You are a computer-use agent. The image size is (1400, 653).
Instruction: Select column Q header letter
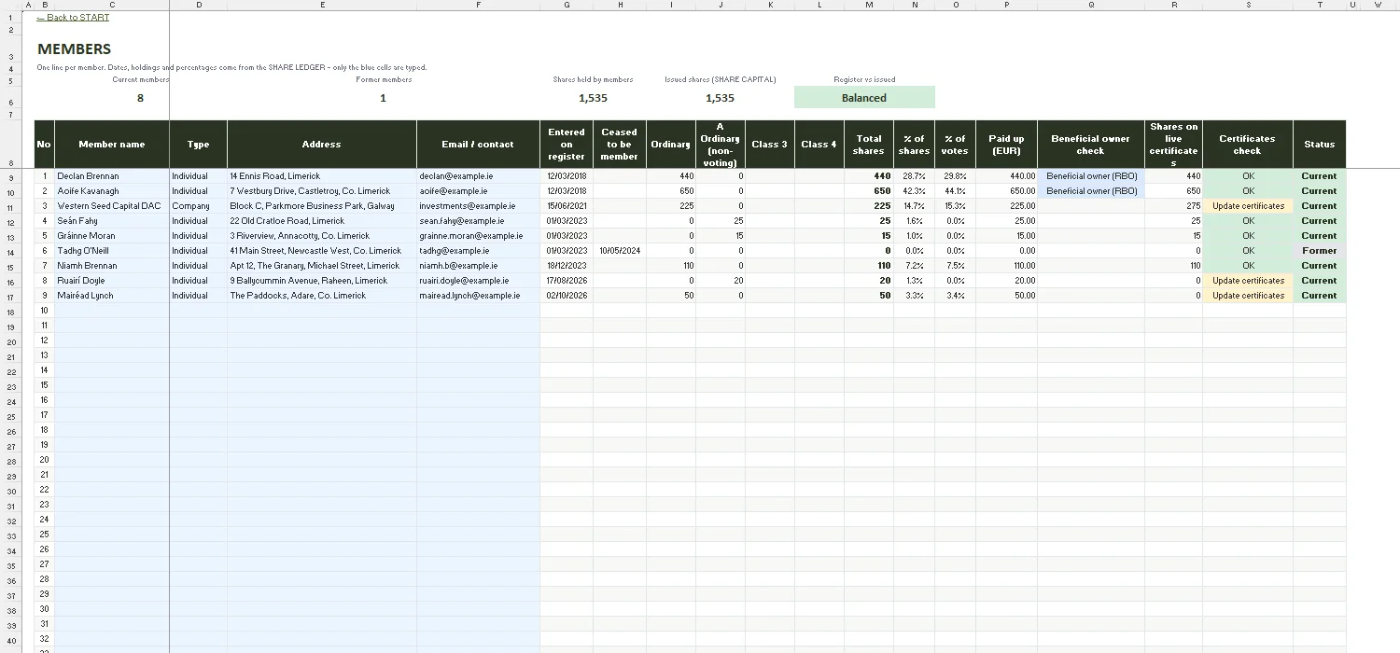[1090, 5]
